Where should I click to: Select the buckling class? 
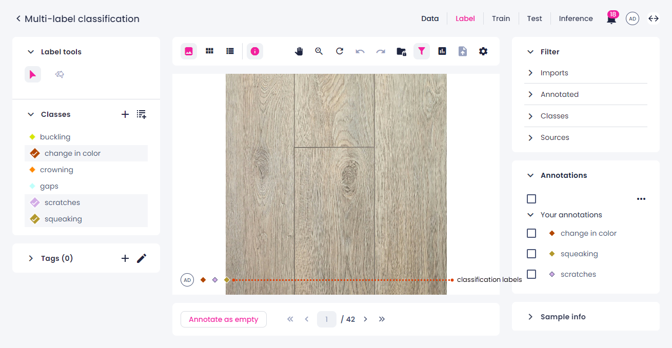tap(86, 137)
